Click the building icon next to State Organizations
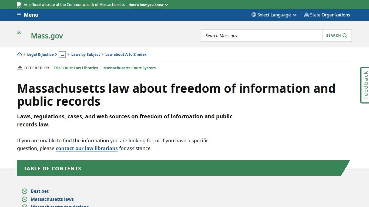 click(306, 15)
